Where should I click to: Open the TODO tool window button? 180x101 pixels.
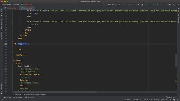[18, 97]
